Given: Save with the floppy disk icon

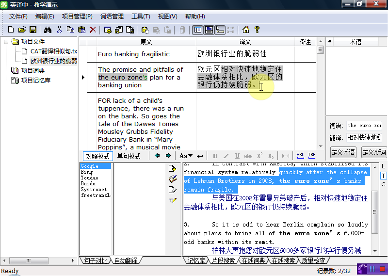Looking at the screenshot, I should click(x=33, y=30).
